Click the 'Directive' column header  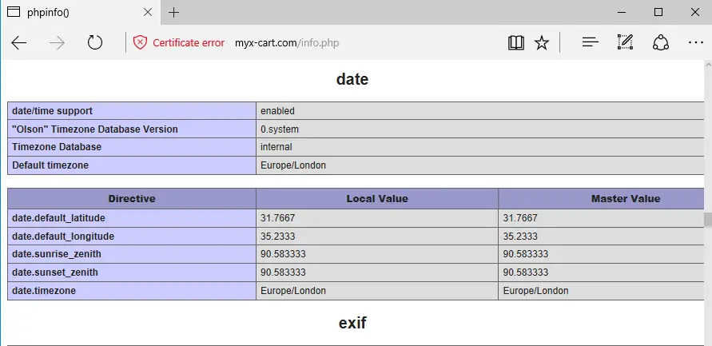(x=132, y=198)
